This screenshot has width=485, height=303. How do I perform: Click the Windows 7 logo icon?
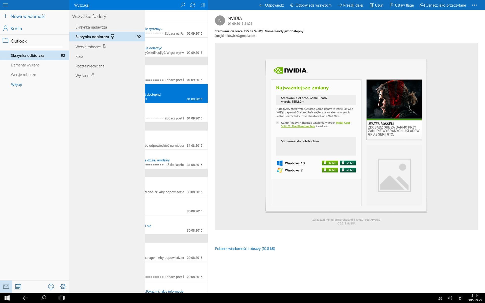click(280, 170)
